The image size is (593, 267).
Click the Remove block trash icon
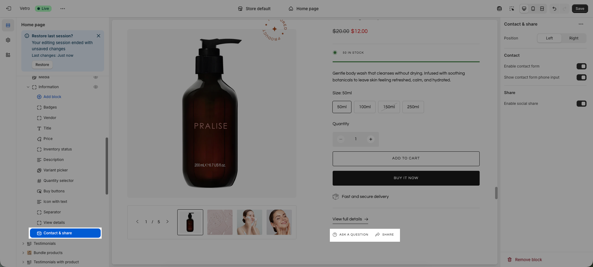pyautogui.click(x=510, y=260)
